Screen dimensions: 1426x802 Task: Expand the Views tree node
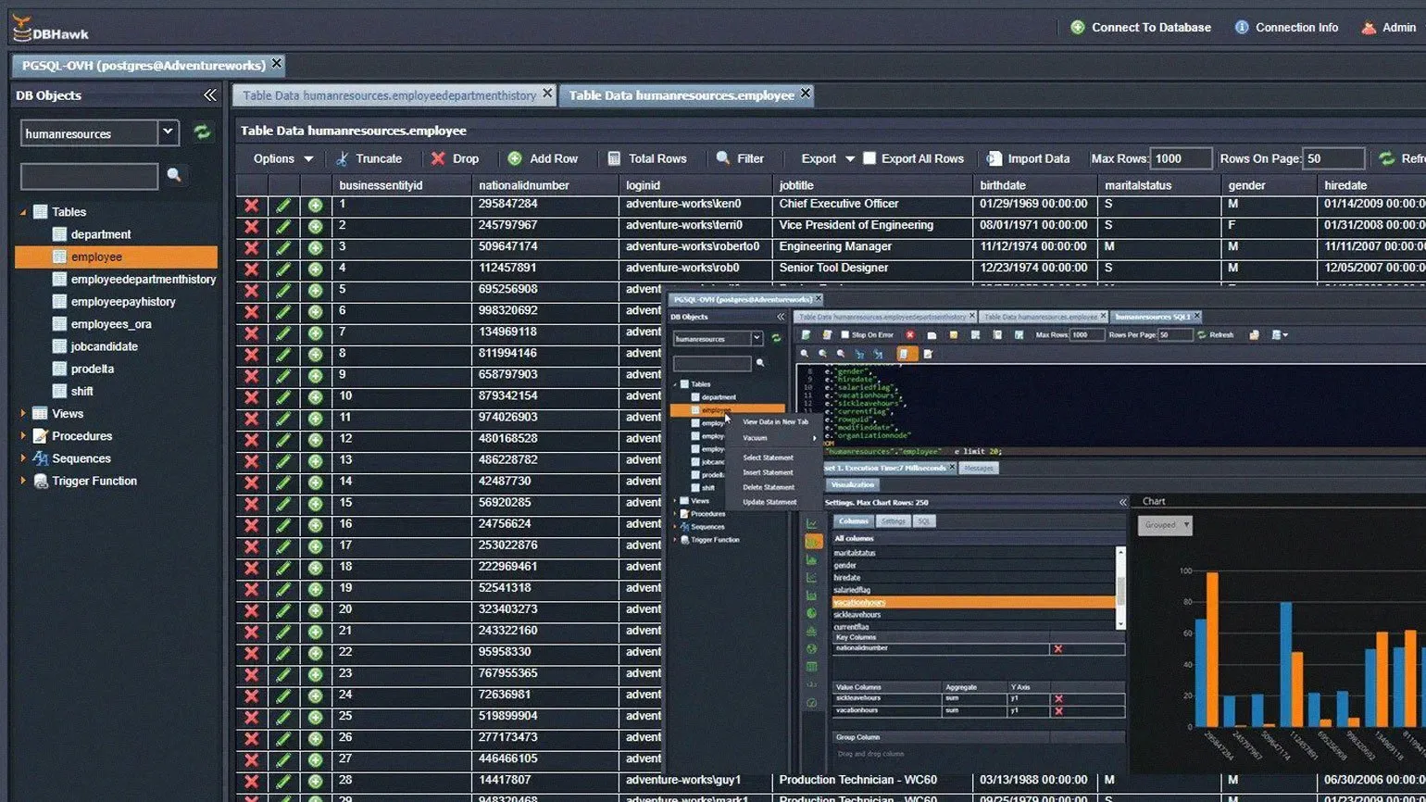(x=23, y=414)
